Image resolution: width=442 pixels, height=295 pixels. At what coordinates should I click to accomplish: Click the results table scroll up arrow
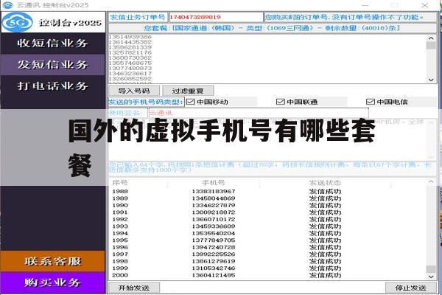[431, 181]
